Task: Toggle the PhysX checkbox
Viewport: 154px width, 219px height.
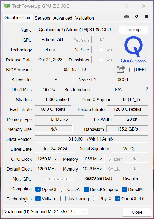Action: 96,199
